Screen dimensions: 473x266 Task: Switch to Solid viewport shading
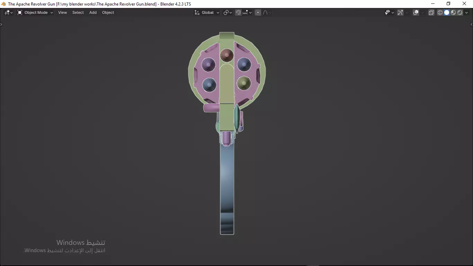[447, 12]
